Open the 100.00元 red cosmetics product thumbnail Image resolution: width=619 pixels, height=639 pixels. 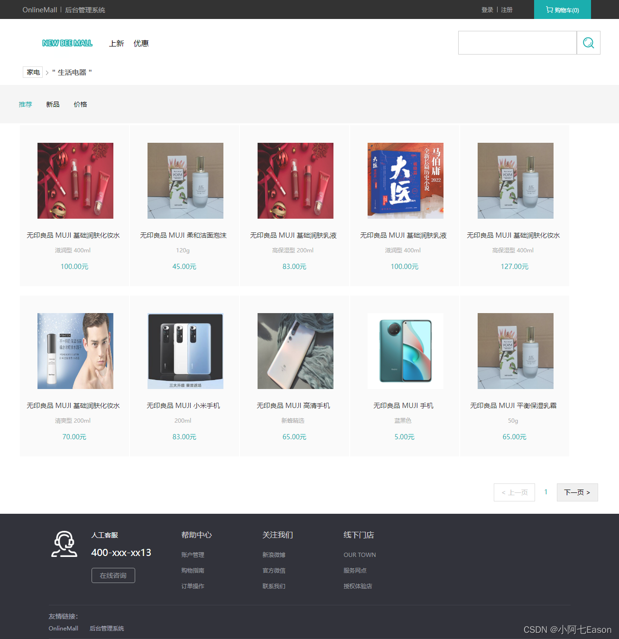75,181
